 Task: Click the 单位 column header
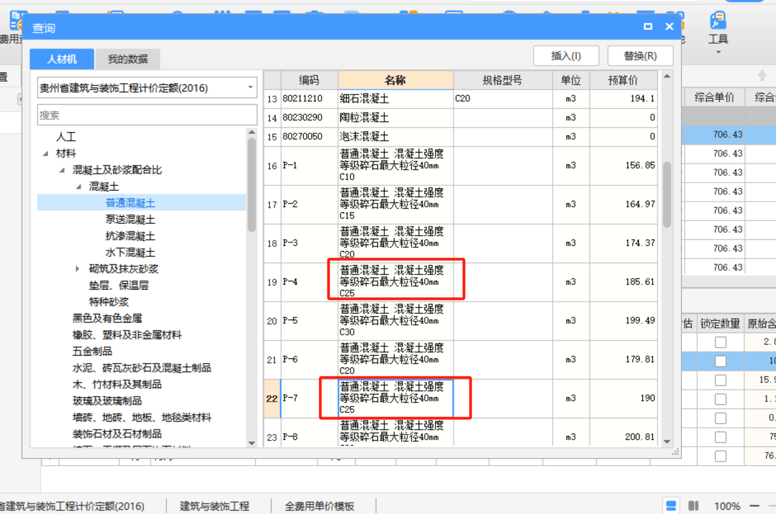click(x=571, y=80)
